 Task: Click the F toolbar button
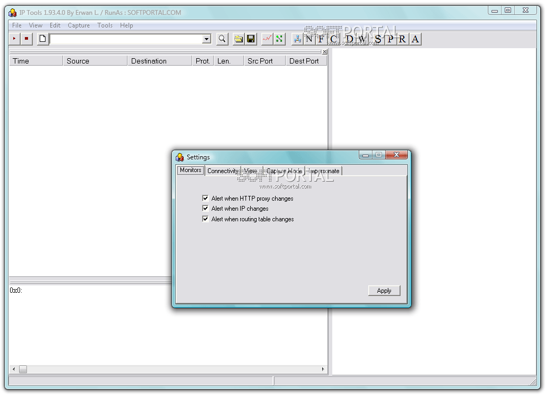(x=321, y=39)
